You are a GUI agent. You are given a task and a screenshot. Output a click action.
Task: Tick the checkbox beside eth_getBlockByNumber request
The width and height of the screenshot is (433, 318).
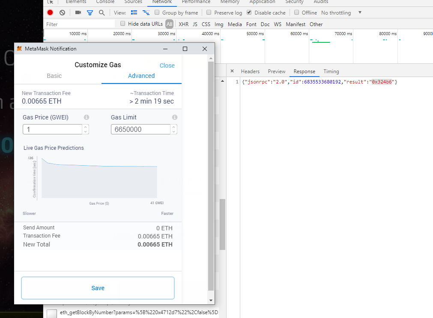point(52,313)
